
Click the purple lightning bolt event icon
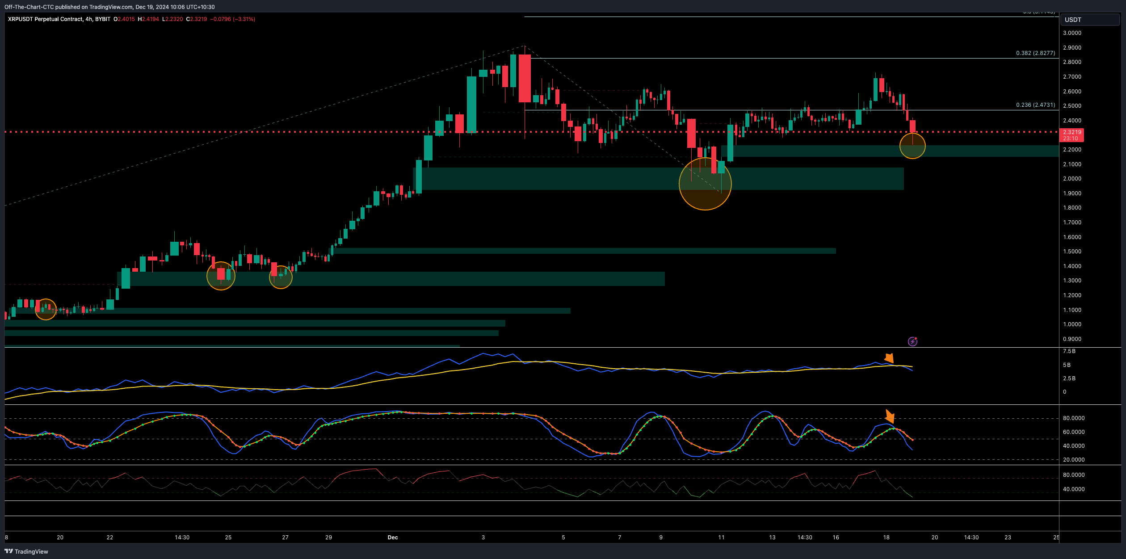tap(912, 342)
